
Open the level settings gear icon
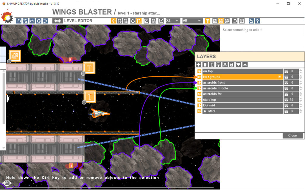pos(39,21)
